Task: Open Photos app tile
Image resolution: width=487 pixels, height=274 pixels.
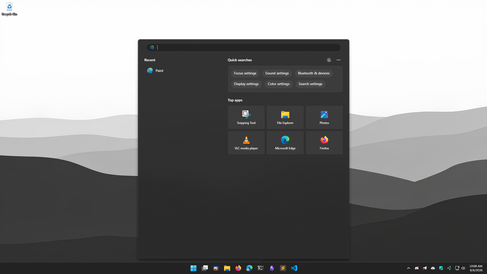Action: point(324,117)
